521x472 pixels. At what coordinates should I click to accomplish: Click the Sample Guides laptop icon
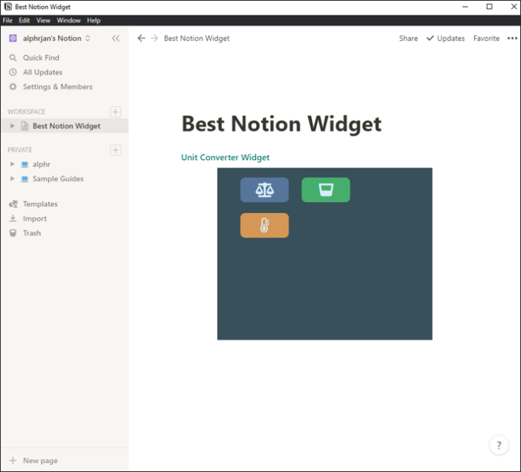(x=25, y=179)
